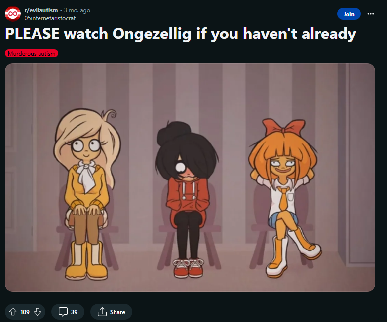Screen dimensions: 387x322
Task: Open the post title about Ongezellig
Action: (181, 34)
